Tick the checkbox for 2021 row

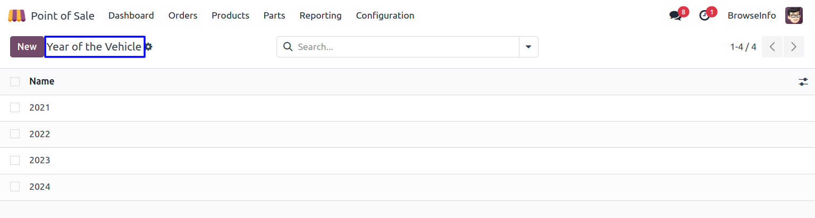tap(15, 107)
